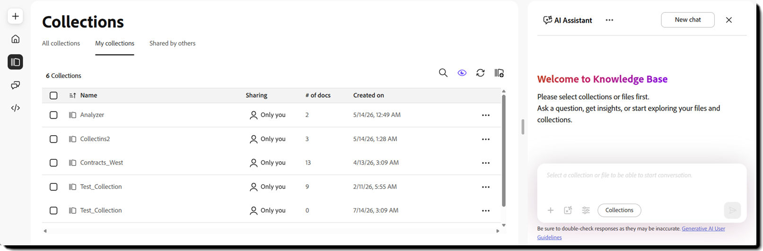Click the panel divider handle beside AI Assistant
The image size is (763, 251).
(x=523, y=127)
